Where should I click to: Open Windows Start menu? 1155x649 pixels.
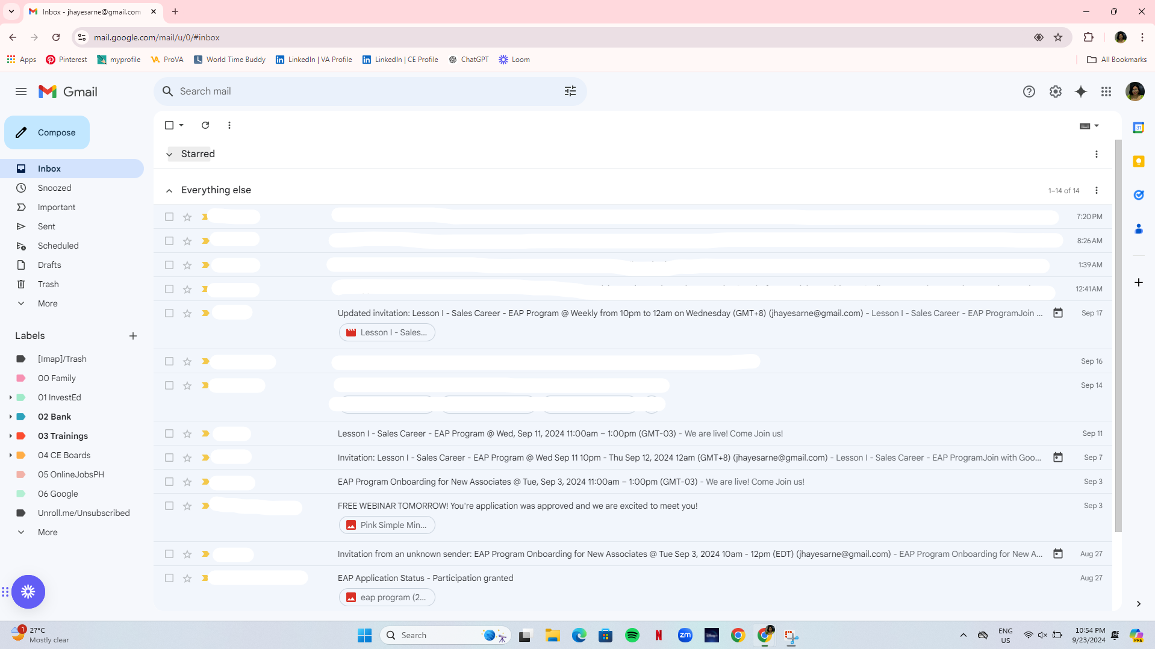[365, 635]
